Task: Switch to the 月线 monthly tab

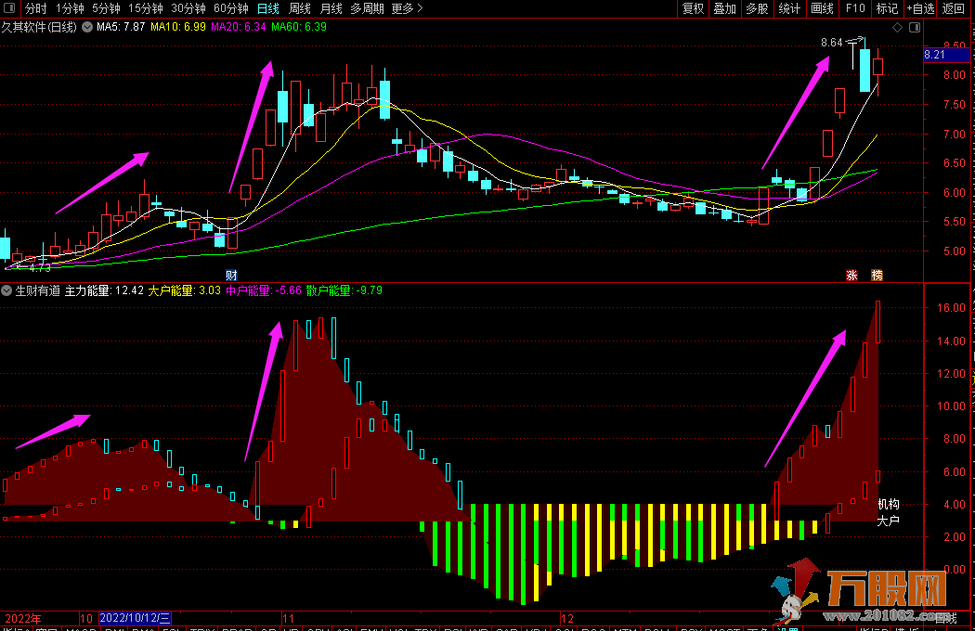Action: 331,8
